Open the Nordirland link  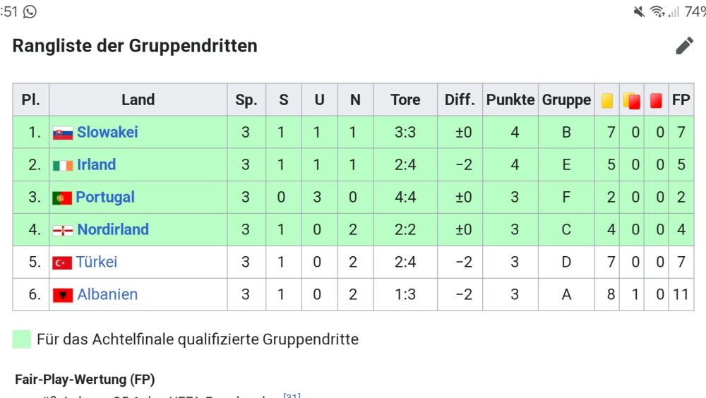pos(113,229)
